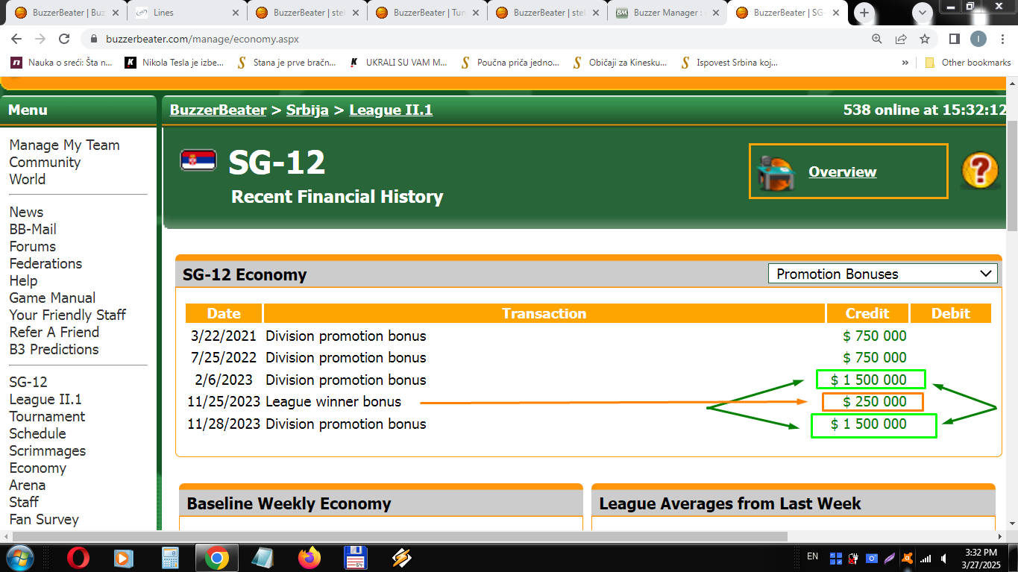Image resolution: width=1018 pixels, height=572 pixels.
Task: Click the zoom magnifier icon in address bar
Action: 877,39
